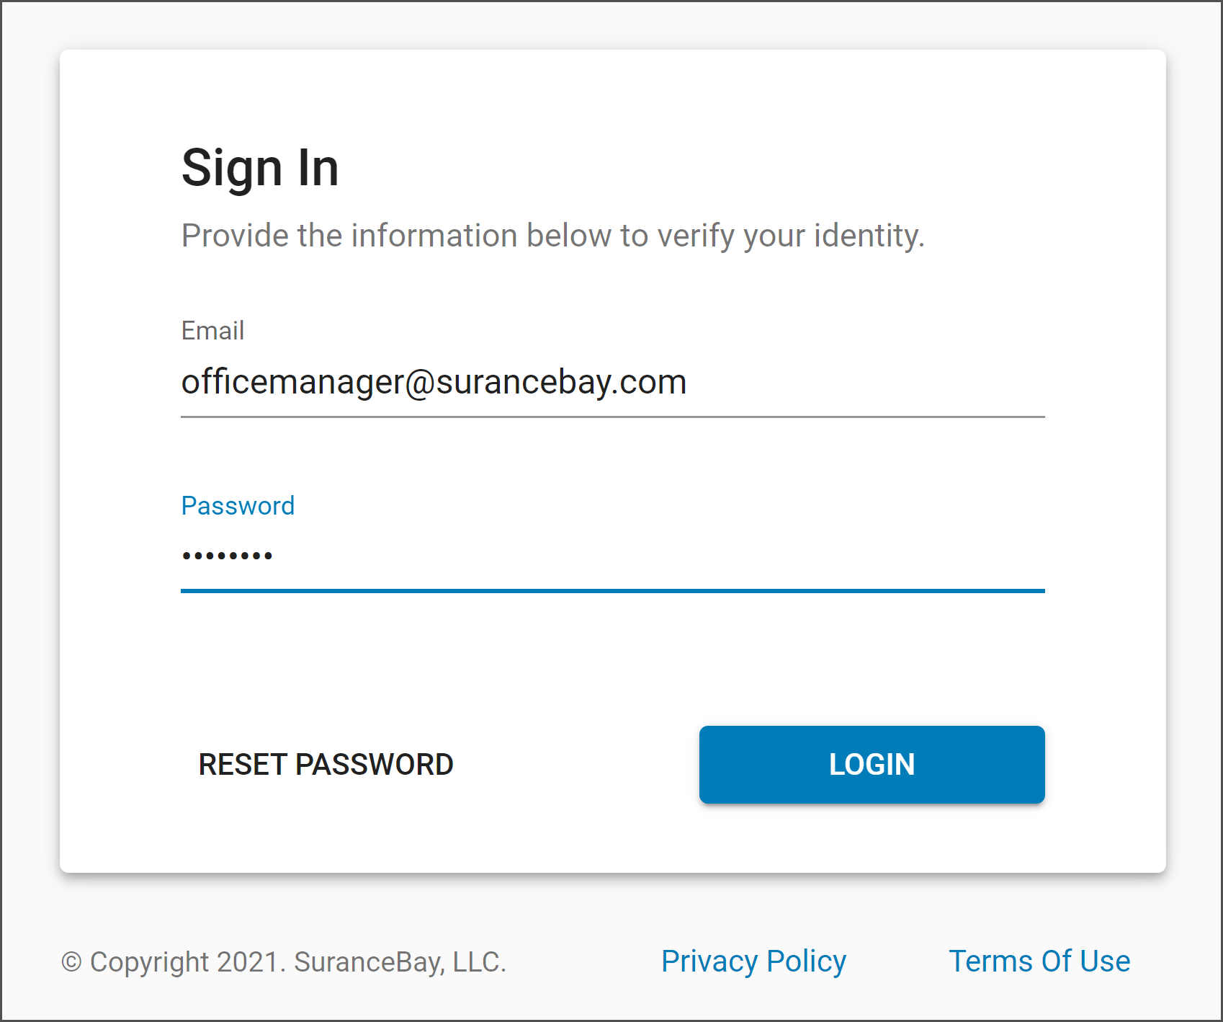Screen dimensions: 1223x1022
Task: Open the Privacy Policy link
Action: 753,961
